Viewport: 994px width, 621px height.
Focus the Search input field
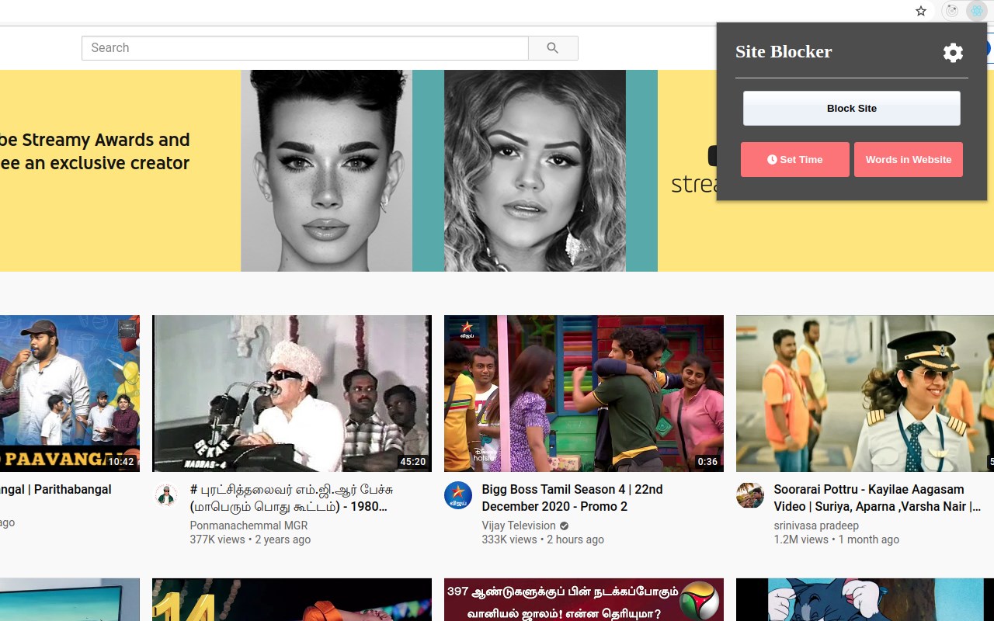[x=305, y=48]
